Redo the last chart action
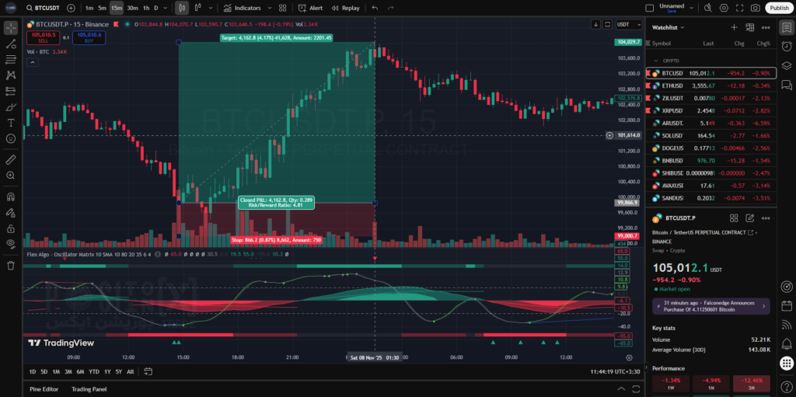This screenshot has width=796, height=397. pyautogui.click(x=390, y=8)
